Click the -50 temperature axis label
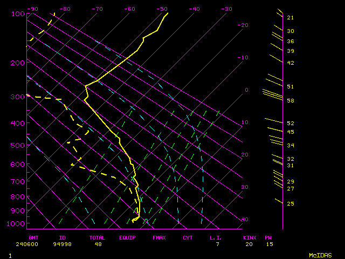This screenshot has width=345, height=259. pos(162,9)
